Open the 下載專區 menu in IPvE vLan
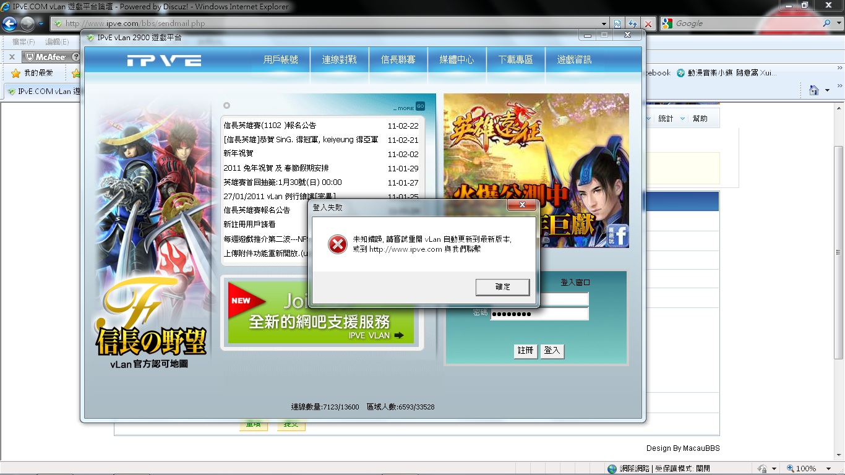The height and width of the screenshot is (475, 845). tap(516, 60)
